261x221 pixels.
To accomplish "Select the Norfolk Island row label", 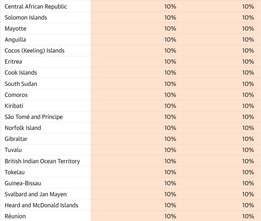I will [x=23, y=128].
